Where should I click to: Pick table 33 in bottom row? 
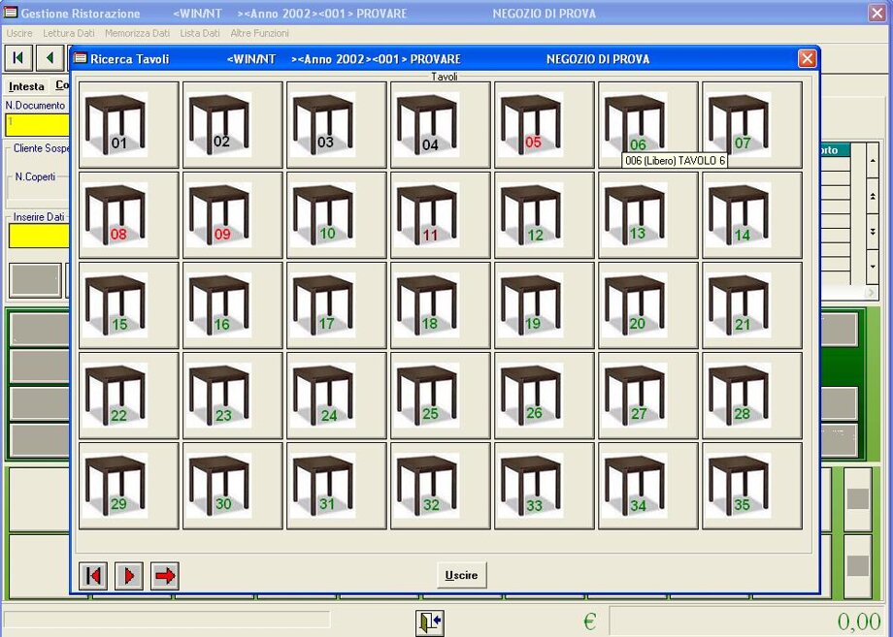click(544, 486)
